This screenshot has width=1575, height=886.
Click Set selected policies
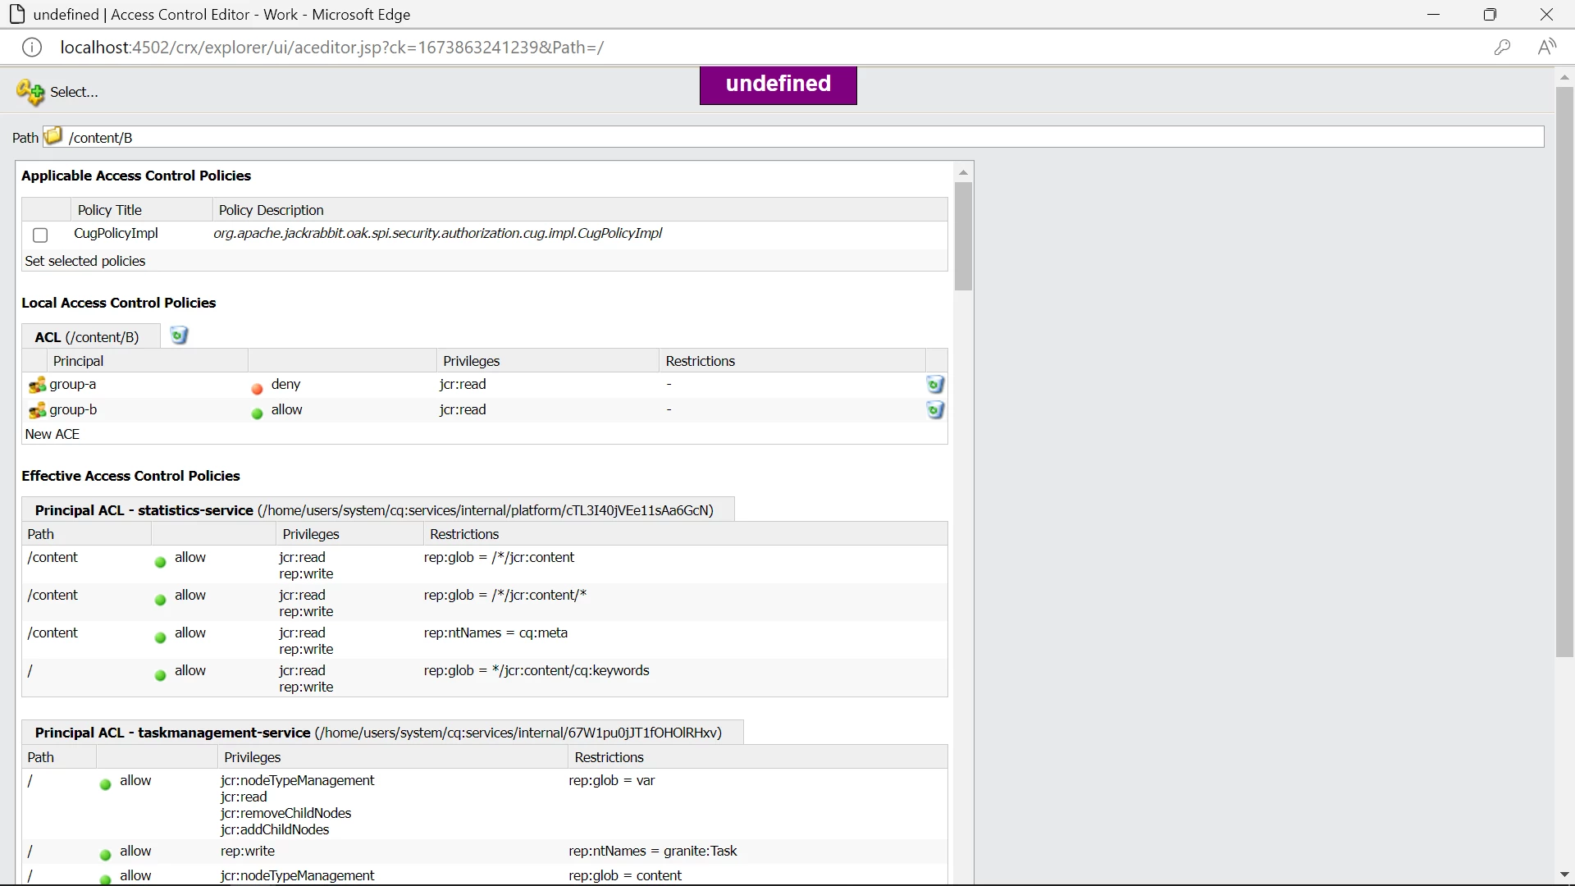click(85, 261)
